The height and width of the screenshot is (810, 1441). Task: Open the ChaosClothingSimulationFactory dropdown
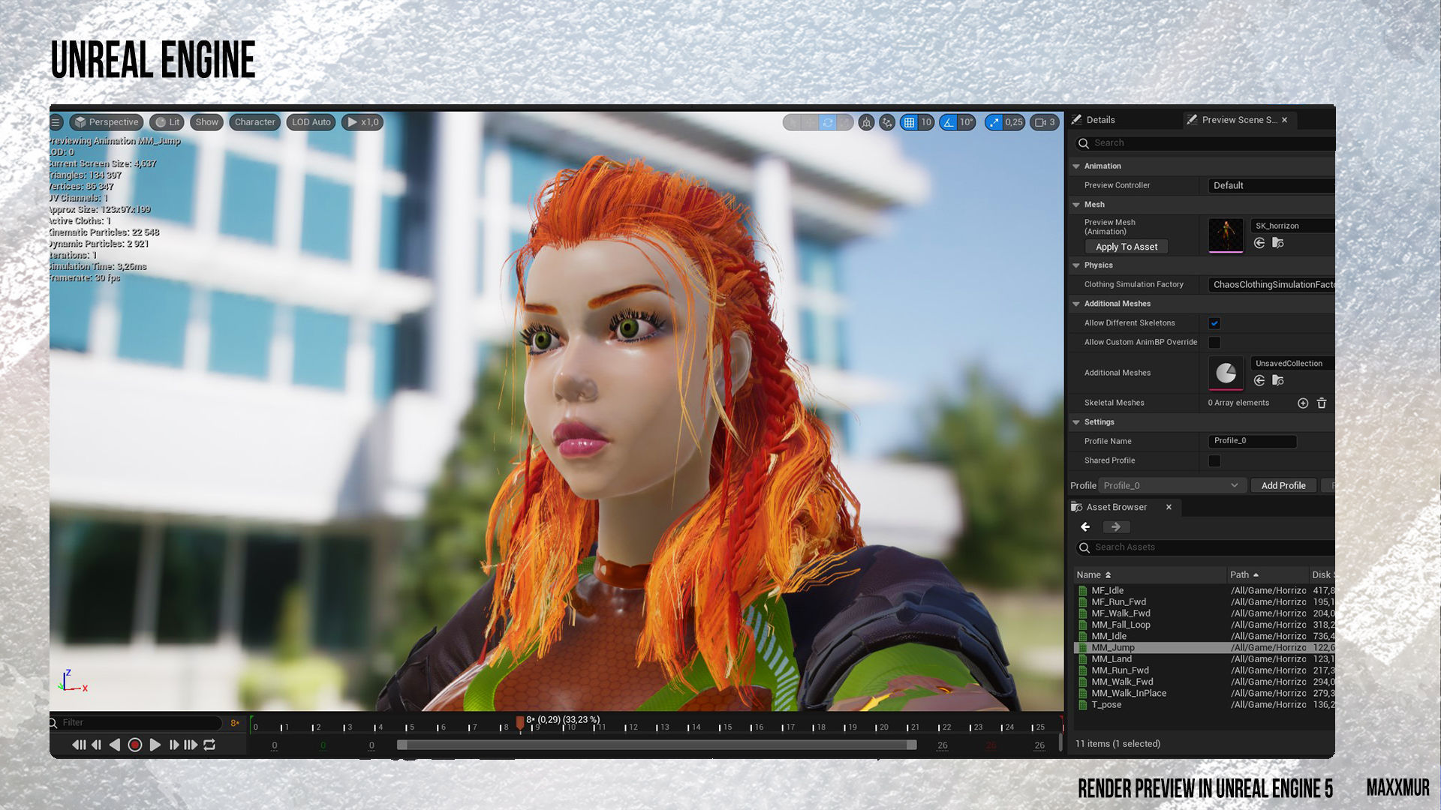(1271, 284)
